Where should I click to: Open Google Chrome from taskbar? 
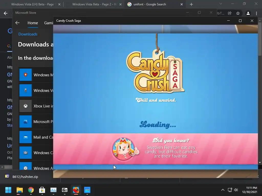point(31,190)
